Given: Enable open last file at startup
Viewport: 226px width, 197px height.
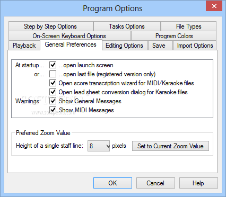Looking at the screenshot, I should click(53, 74).
